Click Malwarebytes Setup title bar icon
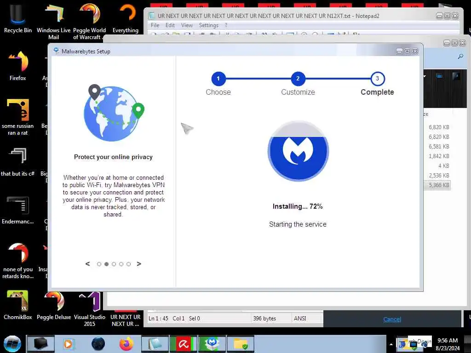This screenshot has height=353, width=471. (56, 51)
